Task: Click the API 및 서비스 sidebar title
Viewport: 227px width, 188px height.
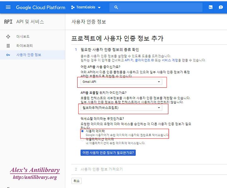Action: [x=30, y=22]
